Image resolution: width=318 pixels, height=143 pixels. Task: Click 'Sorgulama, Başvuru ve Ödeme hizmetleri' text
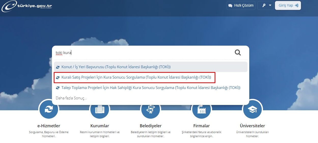click(x=49, y=134)
